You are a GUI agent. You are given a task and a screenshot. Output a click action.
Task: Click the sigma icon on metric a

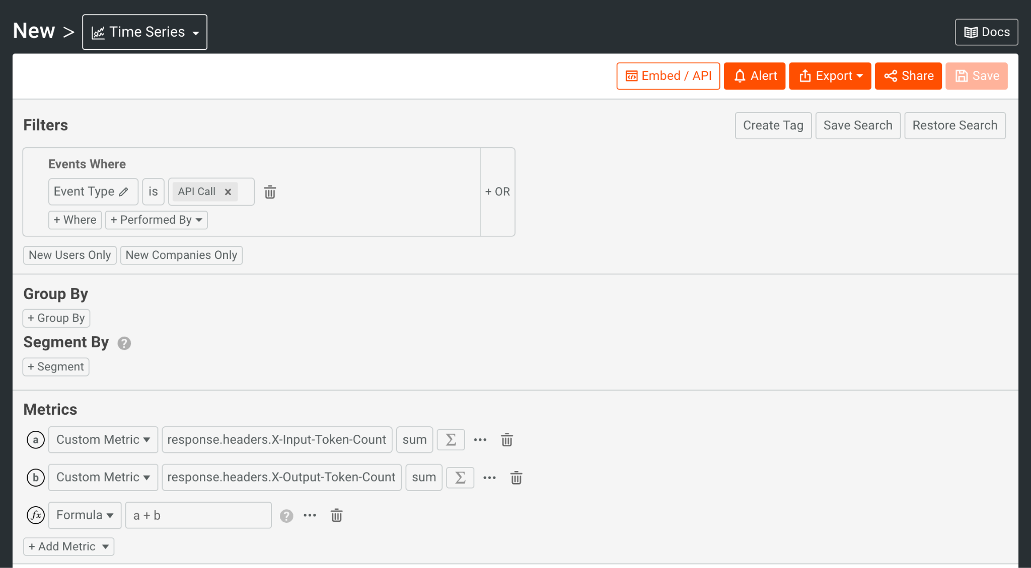coord(451,440)
